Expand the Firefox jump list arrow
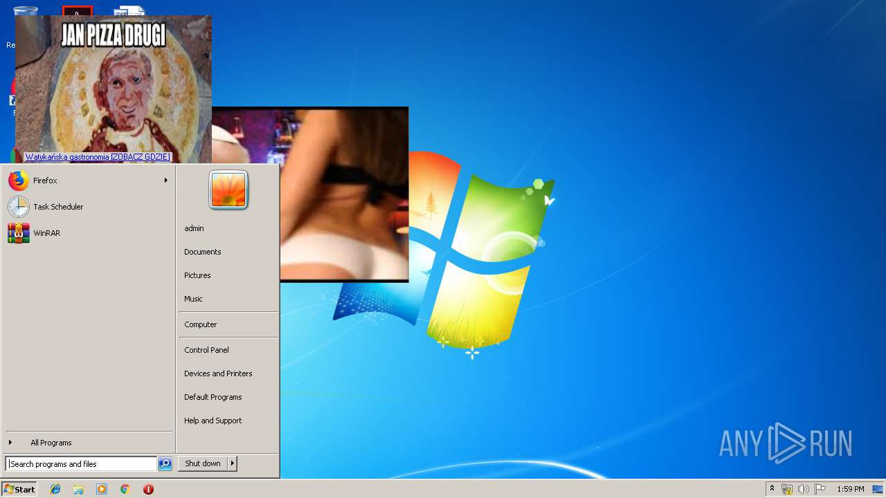The image size is (886, 498). click(166, 181)
